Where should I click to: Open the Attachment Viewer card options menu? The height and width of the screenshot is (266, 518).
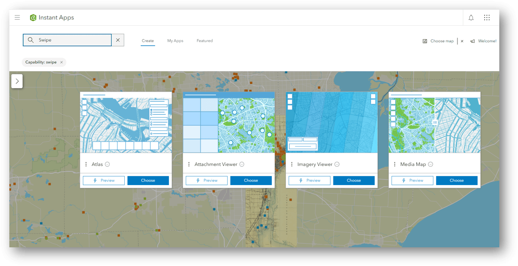(189, 164)
